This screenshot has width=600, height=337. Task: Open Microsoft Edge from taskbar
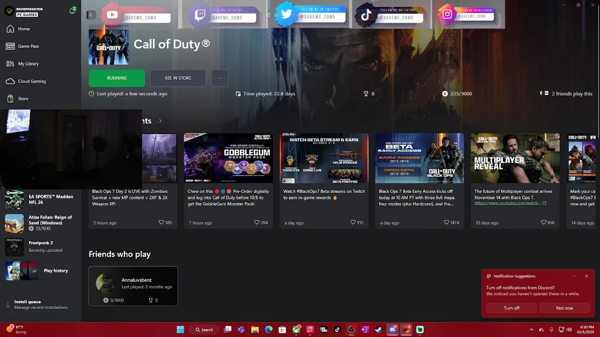pyautogui.click(x=269, y=330)
